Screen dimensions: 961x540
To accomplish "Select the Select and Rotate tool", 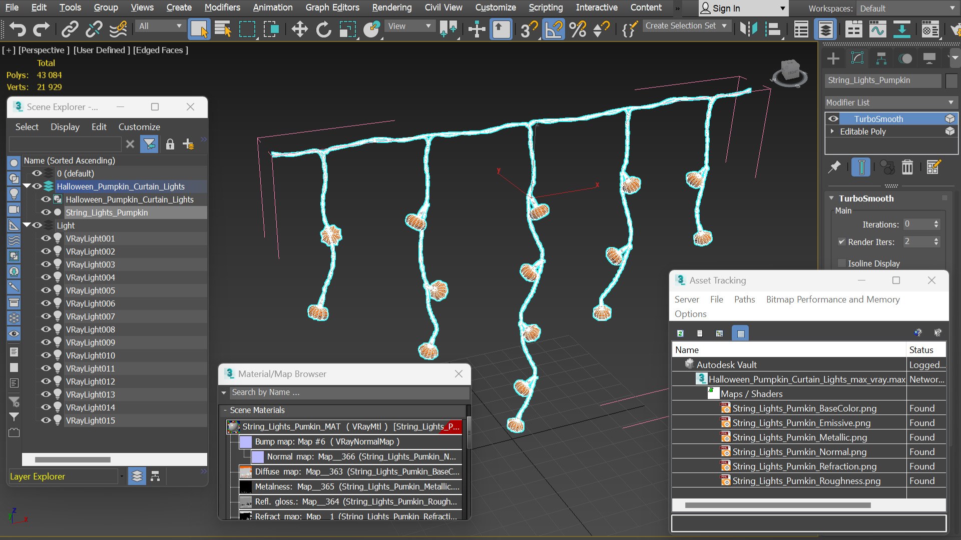I will [323, 29].
